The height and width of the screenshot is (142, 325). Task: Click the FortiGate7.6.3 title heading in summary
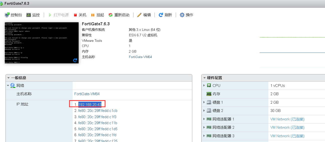(96, 24)
